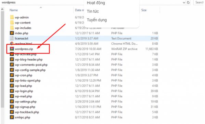Select the wp-comments-post.php file icon
Viewport: 205px width, 124px height.
[x=12, y=65]
